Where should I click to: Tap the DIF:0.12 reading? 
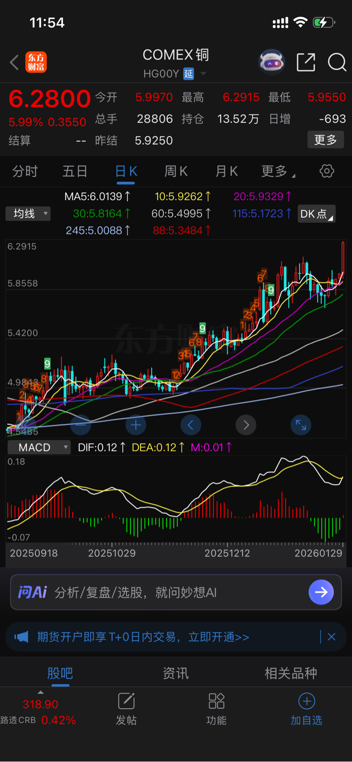click(x=102, y=448)
